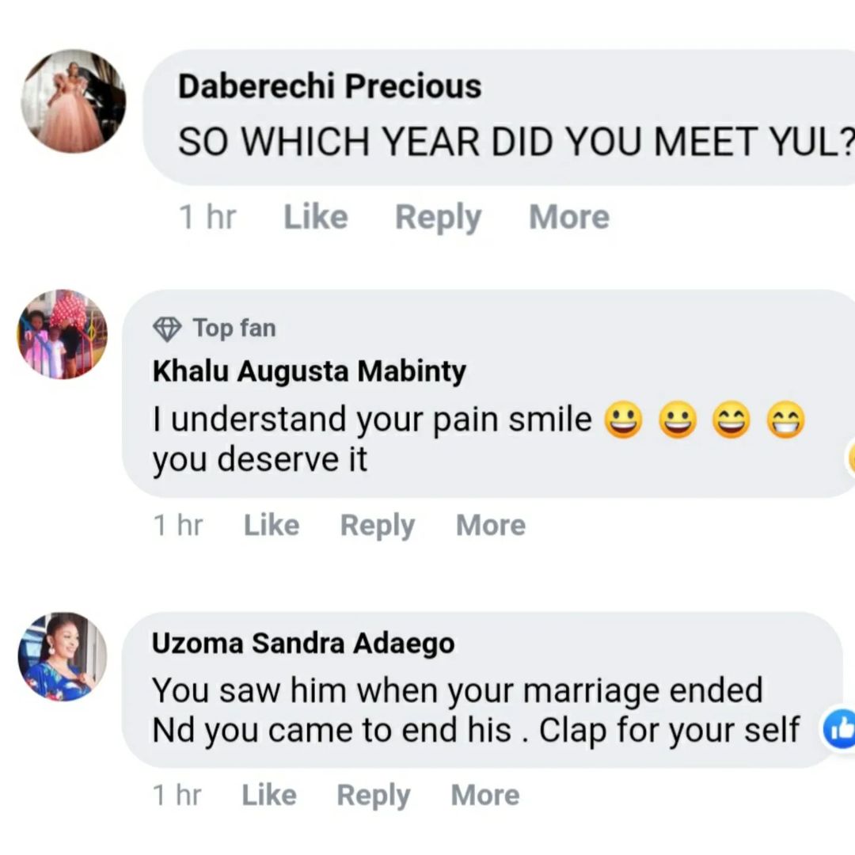
Task: Like Daberechi Precious's comment
Action: tap(315, 217)
